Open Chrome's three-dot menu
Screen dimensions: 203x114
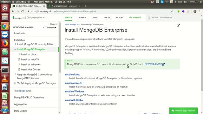point(200,11)
